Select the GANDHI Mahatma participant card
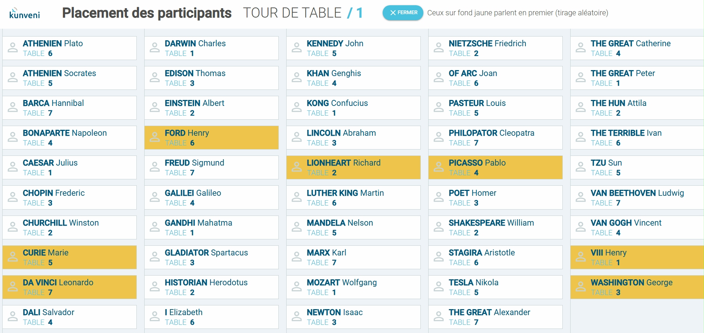 [x=211, y=227]
